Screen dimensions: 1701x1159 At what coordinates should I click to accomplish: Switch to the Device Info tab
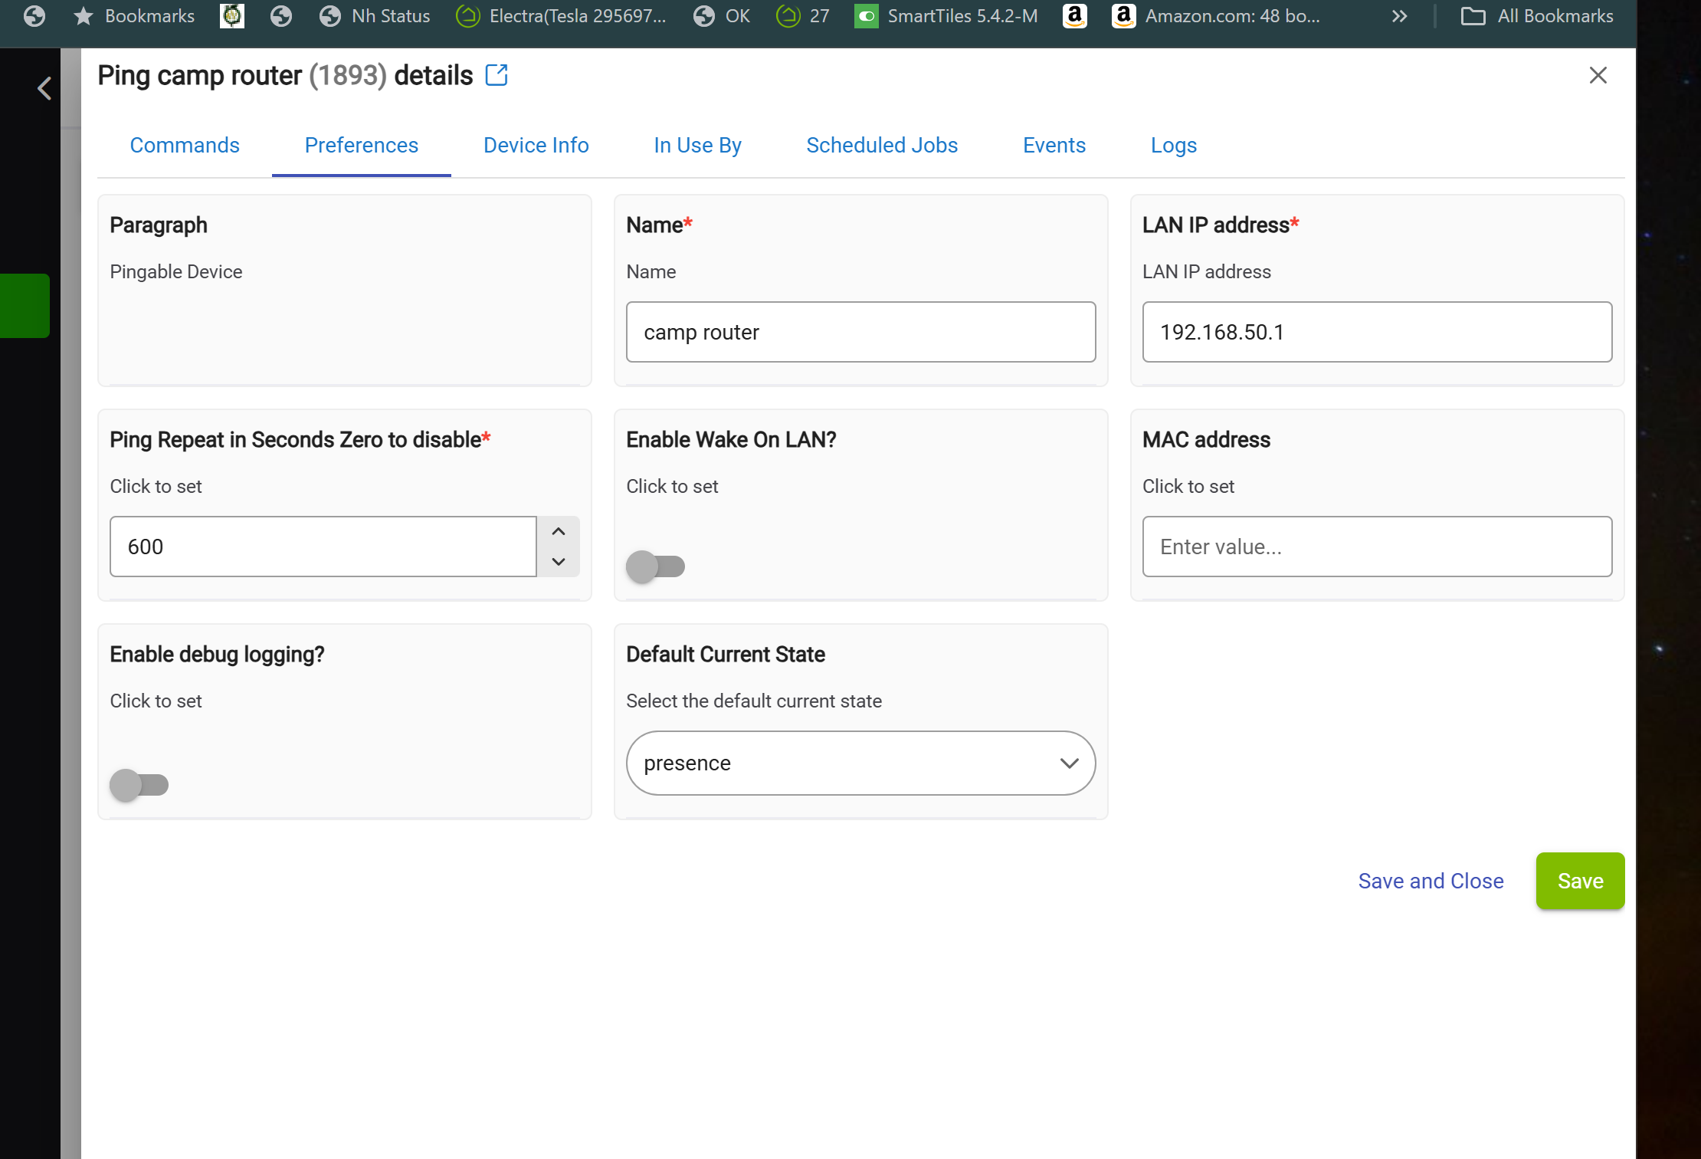tap(536, 145)
